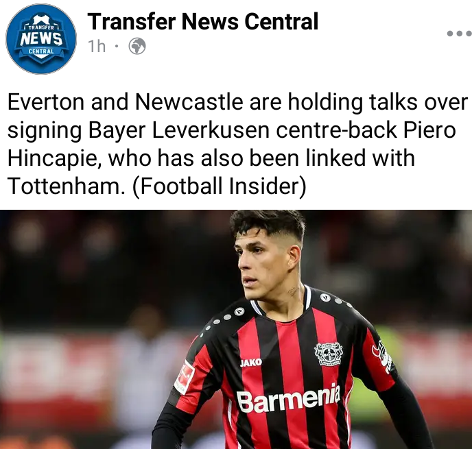This screenshot has height=449, width=472.
Task: Select the word Everton in post text
Action: [45, 101]
